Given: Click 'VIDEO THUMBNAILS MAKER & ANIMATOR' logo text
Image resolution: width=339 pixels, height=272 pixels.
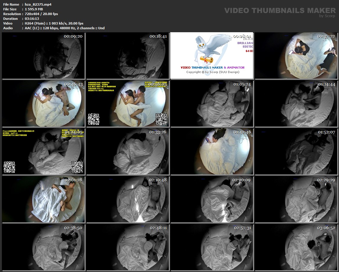Looking at the screenshot, I should pos(213,67).
